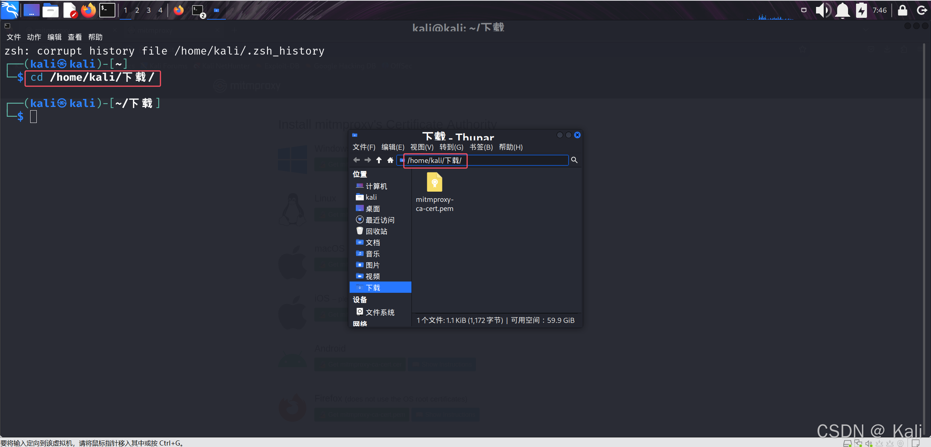This screenshot has height=447, width=931.
Task: Open the 文件(F) menu in Thunar
Action: click(x=364, y=147)
